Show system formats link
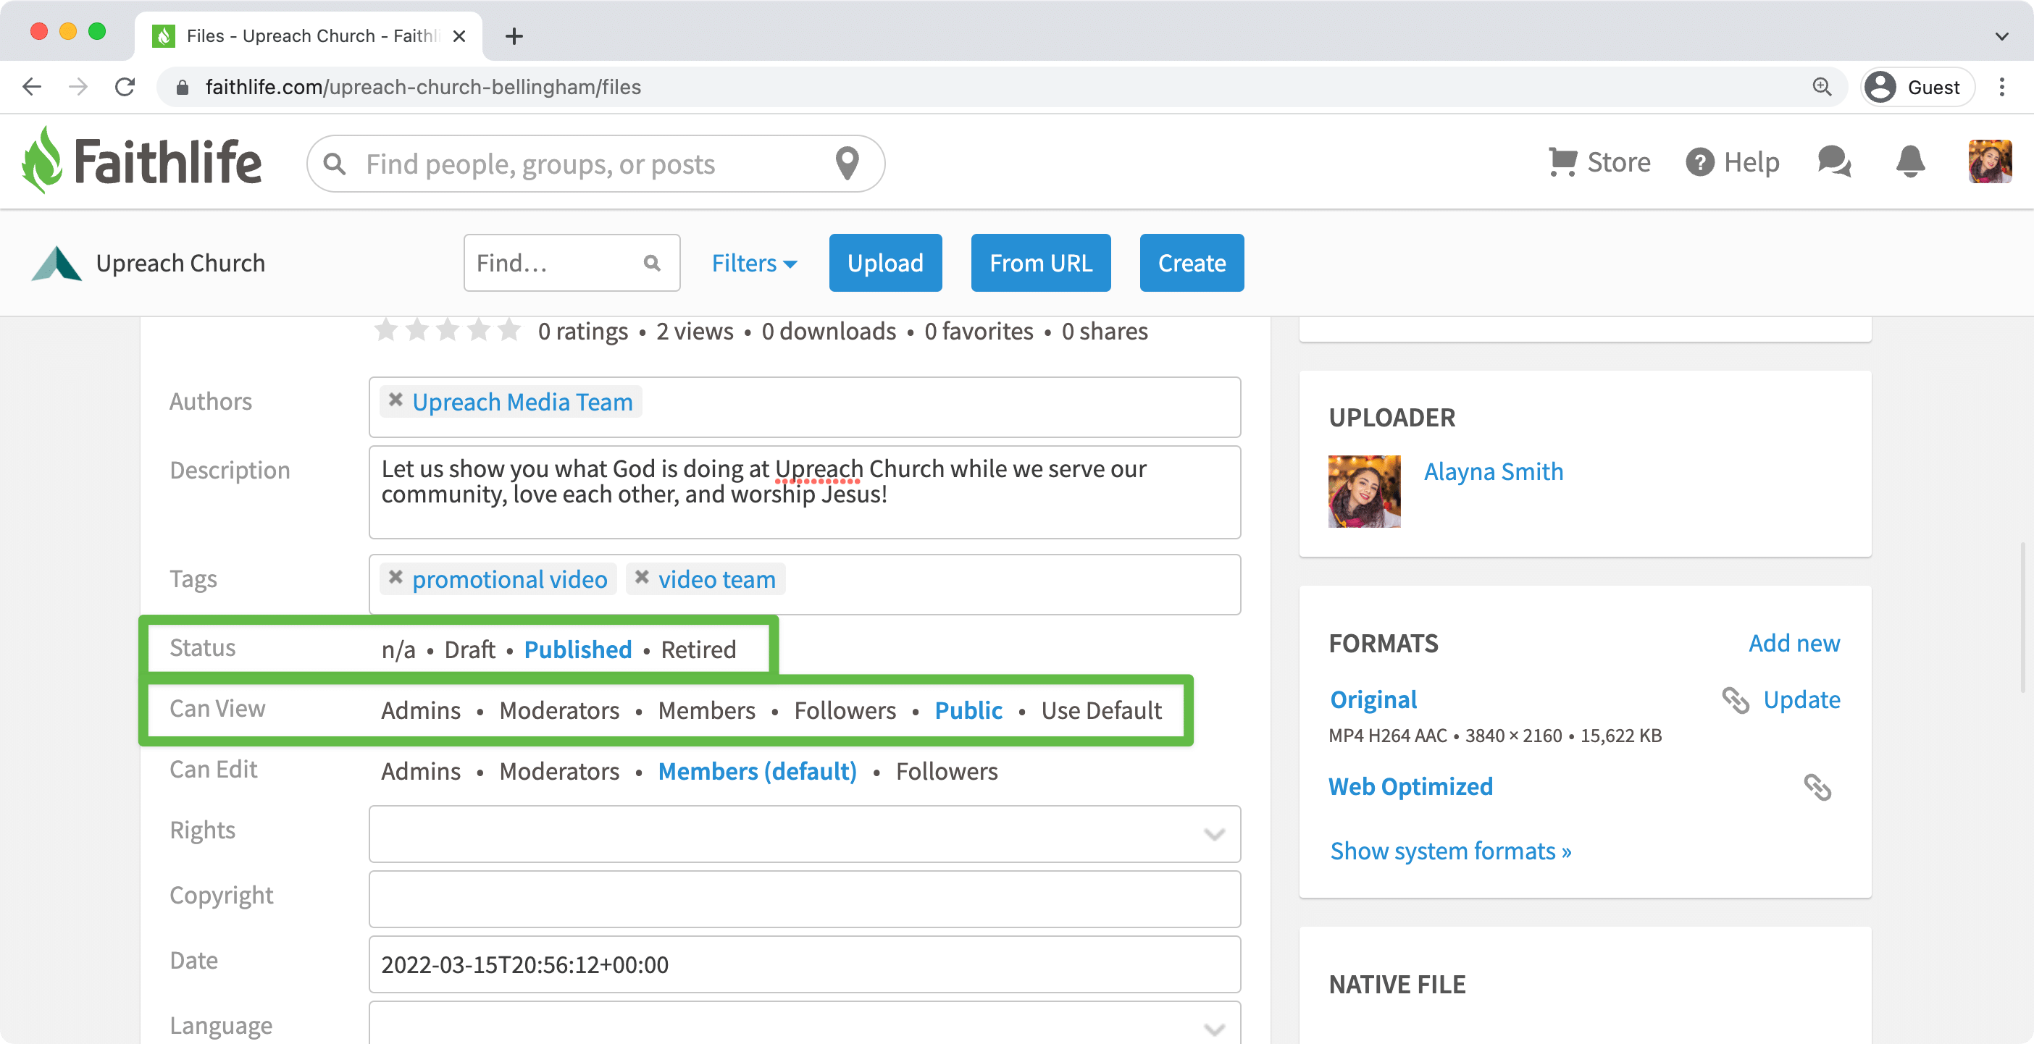The image size is (2034, 1044). pyautogui.click(x=1450, y=851)
